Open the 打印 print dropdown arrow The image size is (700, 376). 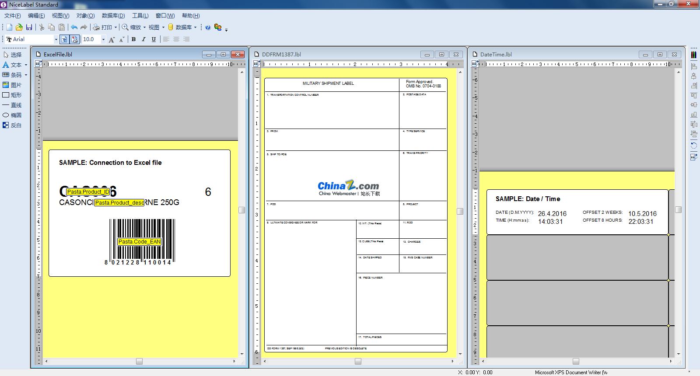115,27
